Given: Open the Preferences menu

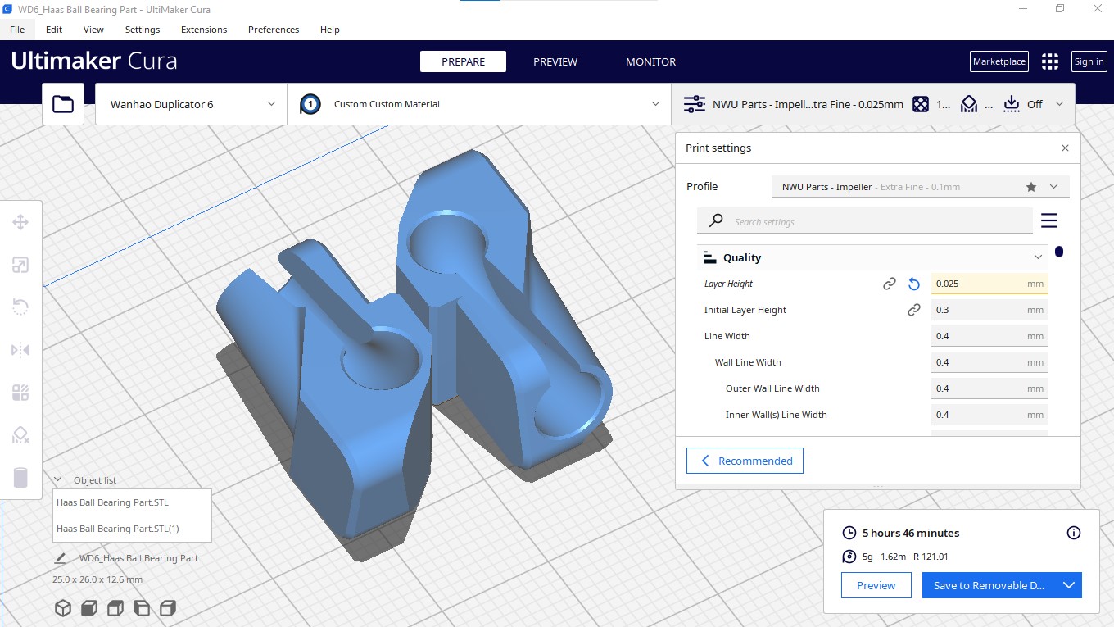Looking at the screenshot, I should (274, 30).
